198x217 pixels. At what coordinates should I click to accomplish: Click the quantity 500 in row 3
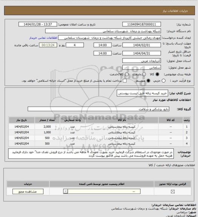(47, 138)
